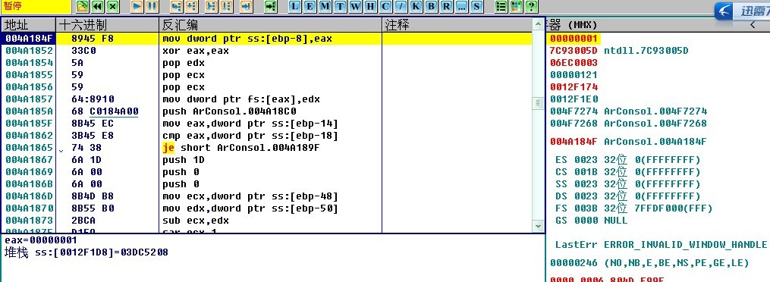Click the Trace into toolbar icon
Viewport: 770px width, 282px height.
point(211,6)
